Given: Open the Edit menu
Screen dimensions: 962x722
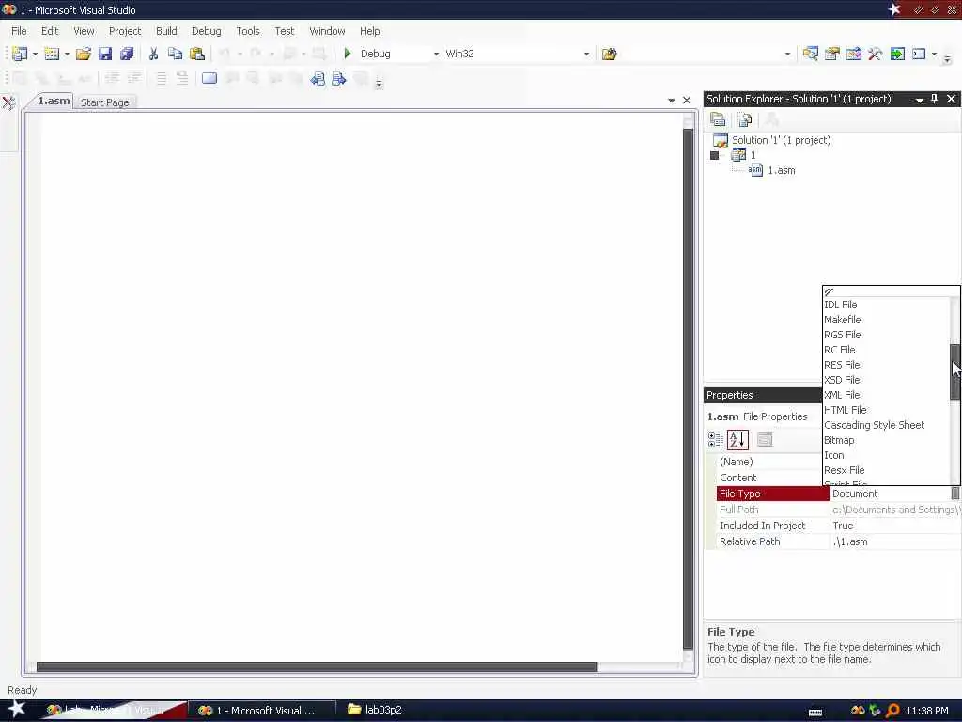Looking at the screenshot, I should coord(50,31).
